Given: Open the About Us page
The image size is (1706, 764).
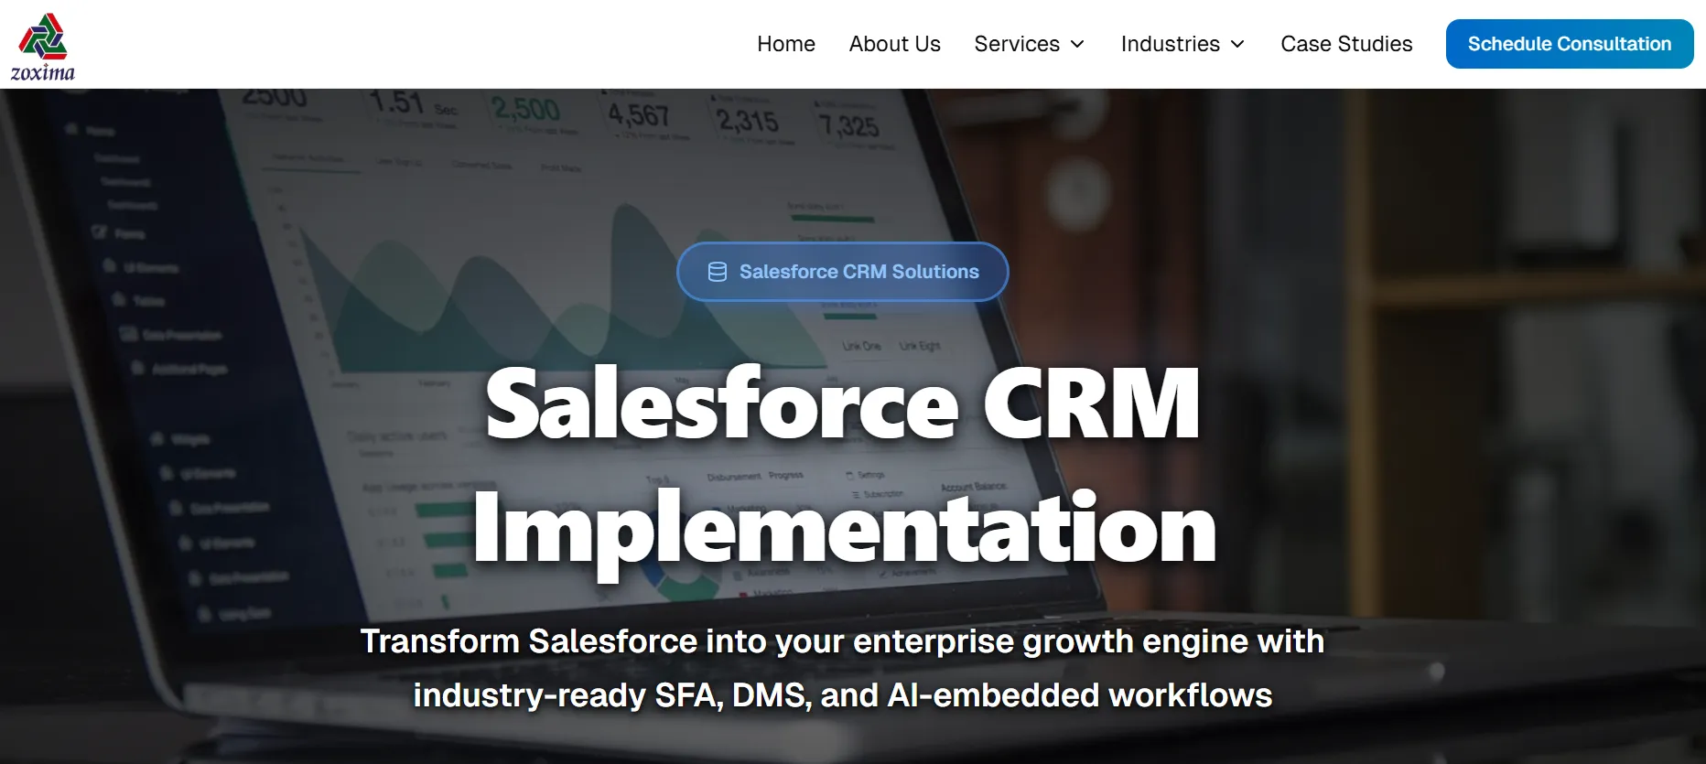Looking at the screenshot, I should pos(894,44).
